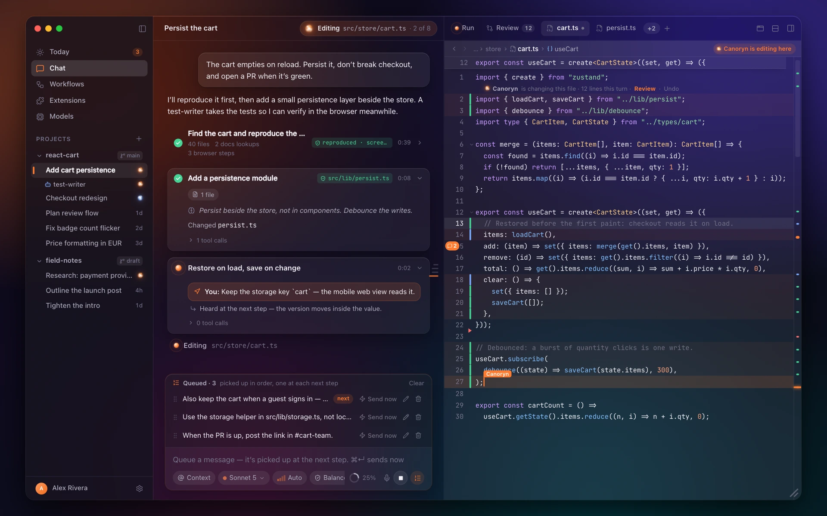Open Extensions in the sidebar
Viewport: 827px width, 516px height.
pos(89,100)
